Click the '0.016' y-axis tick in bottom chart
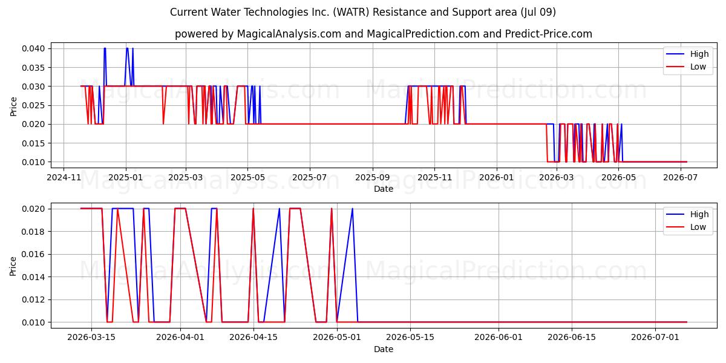 coord(34,254)
